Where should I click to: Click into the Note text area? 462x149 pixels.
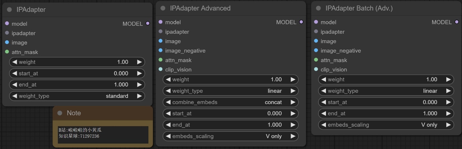[x=103, y=134]
